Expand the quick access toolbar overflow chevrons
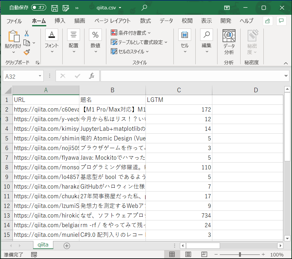This screenshot has height=259, width=292. [x=77, y=8]
